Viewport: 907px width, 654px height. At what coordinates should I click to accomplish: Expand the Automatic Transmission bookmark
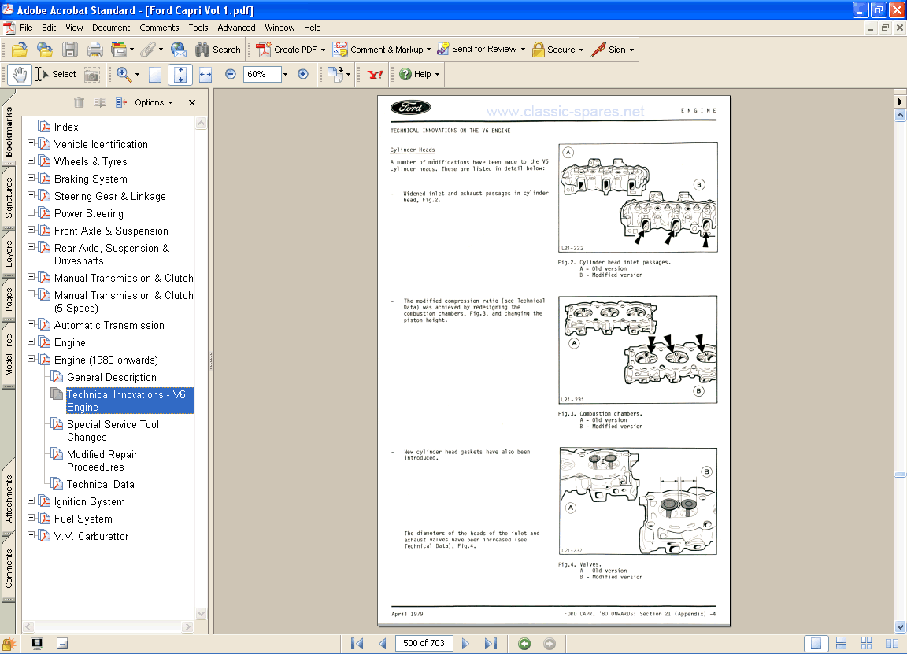[x=31, y=323]
